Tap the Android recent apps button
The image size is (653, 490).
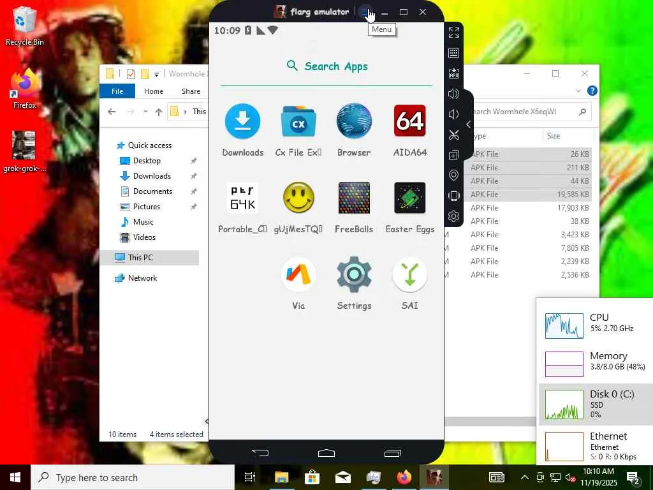(x=393, y=453)
